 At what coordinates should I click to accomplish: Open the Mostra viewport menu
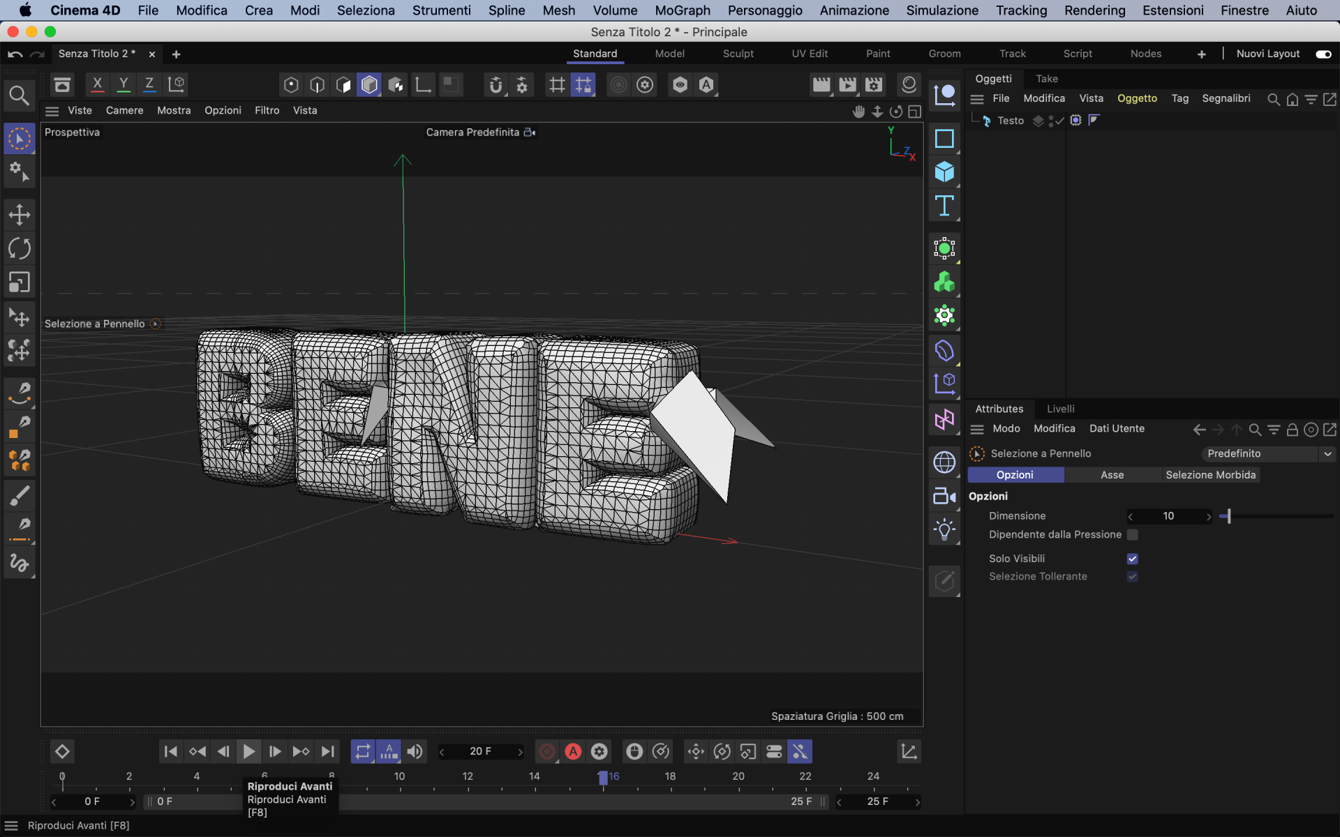coord(174,110)
